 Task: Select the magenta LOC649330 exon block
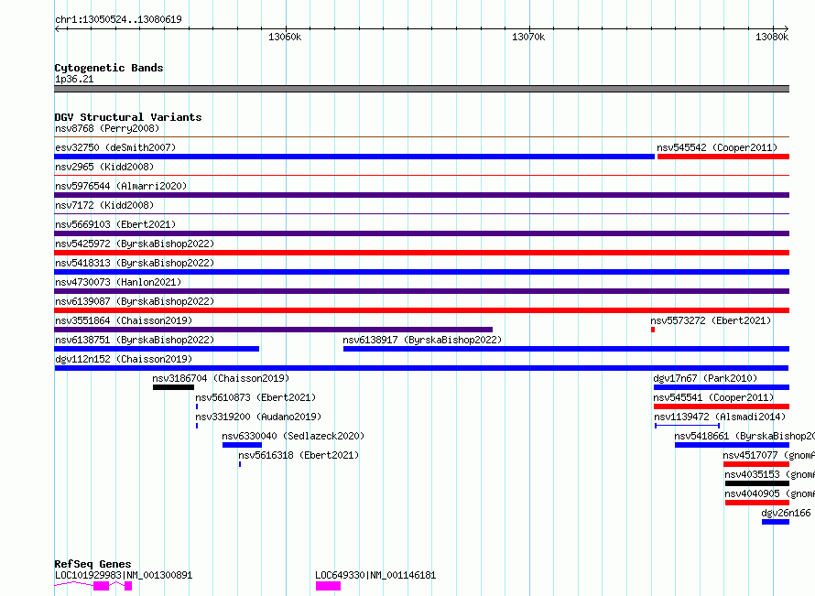click(x=329, y=586)
